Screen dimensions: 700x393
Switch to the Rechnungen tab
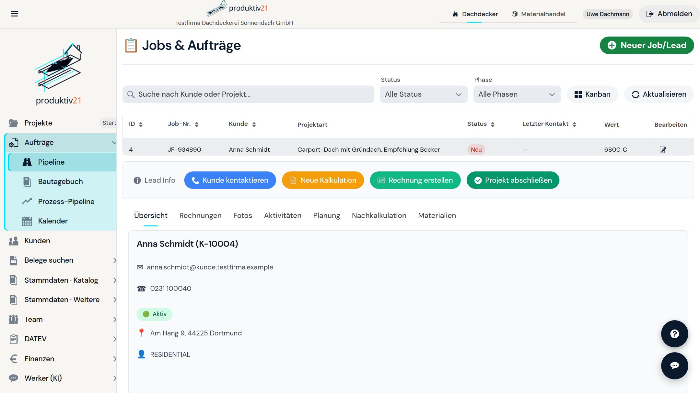200,216
